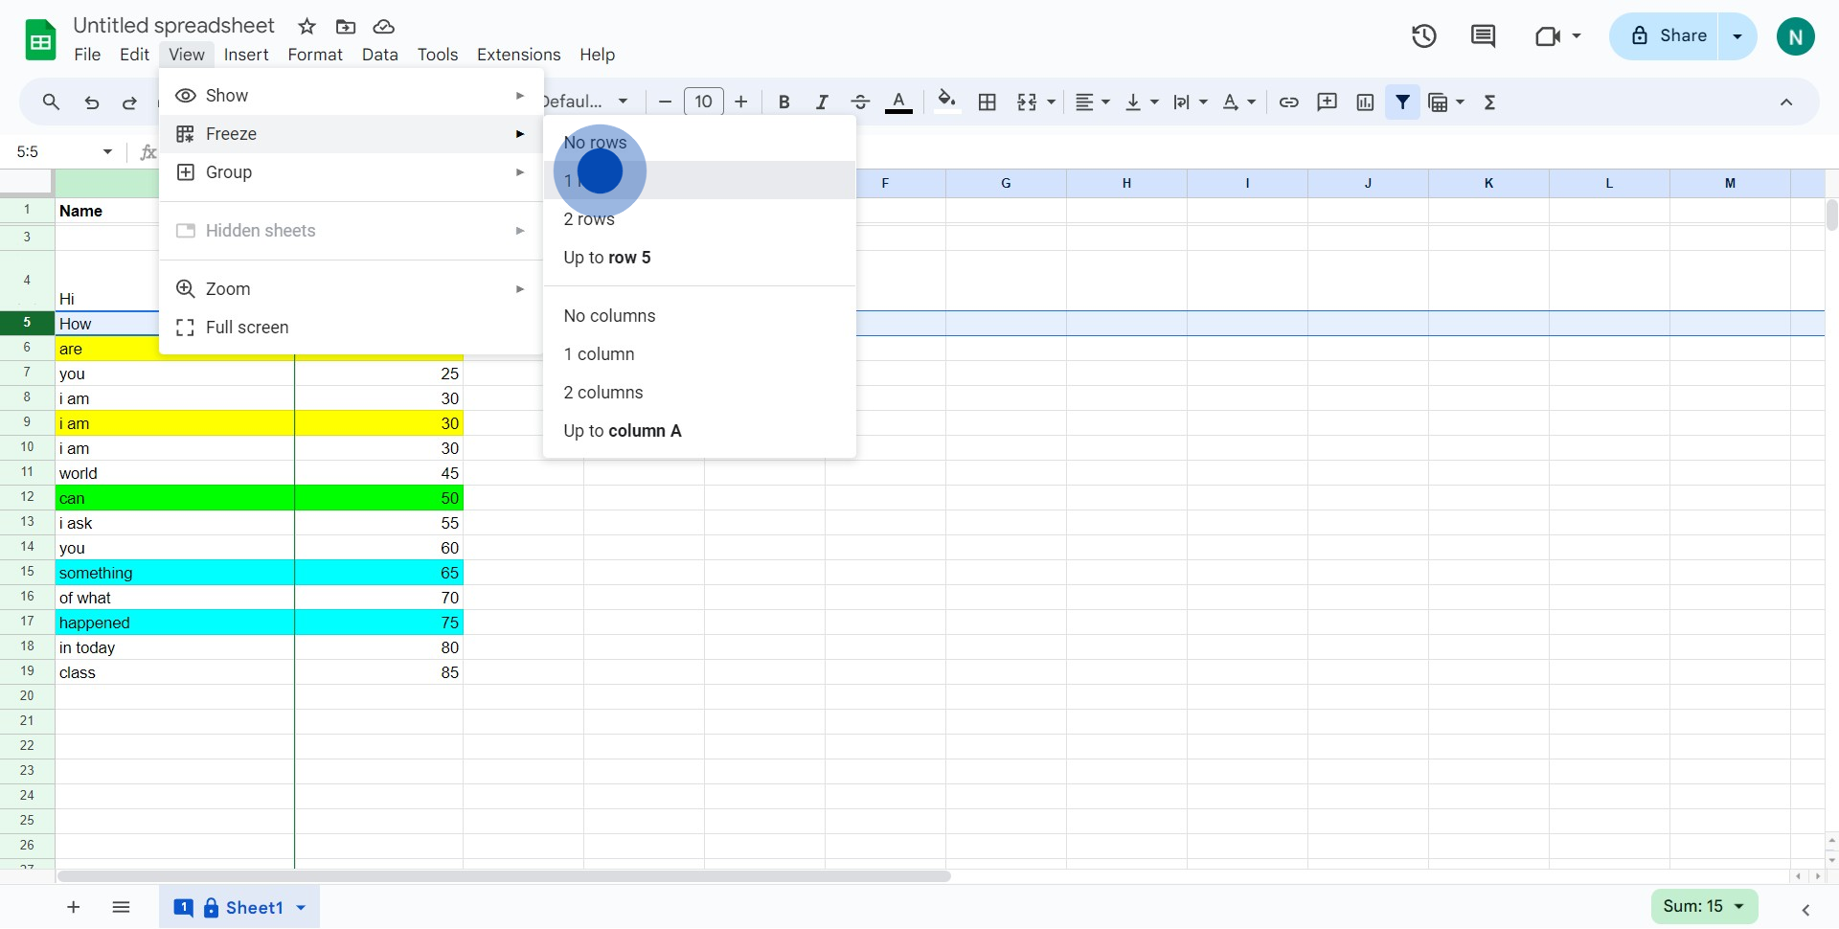Click the font size input field
1839x929 pixels.
pyautogui.click(x=703, y=102)
